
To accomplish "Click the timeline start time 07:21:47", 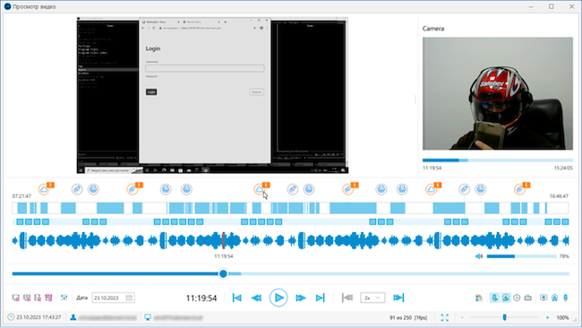I will pyautogui.click(x=21, y=196).
